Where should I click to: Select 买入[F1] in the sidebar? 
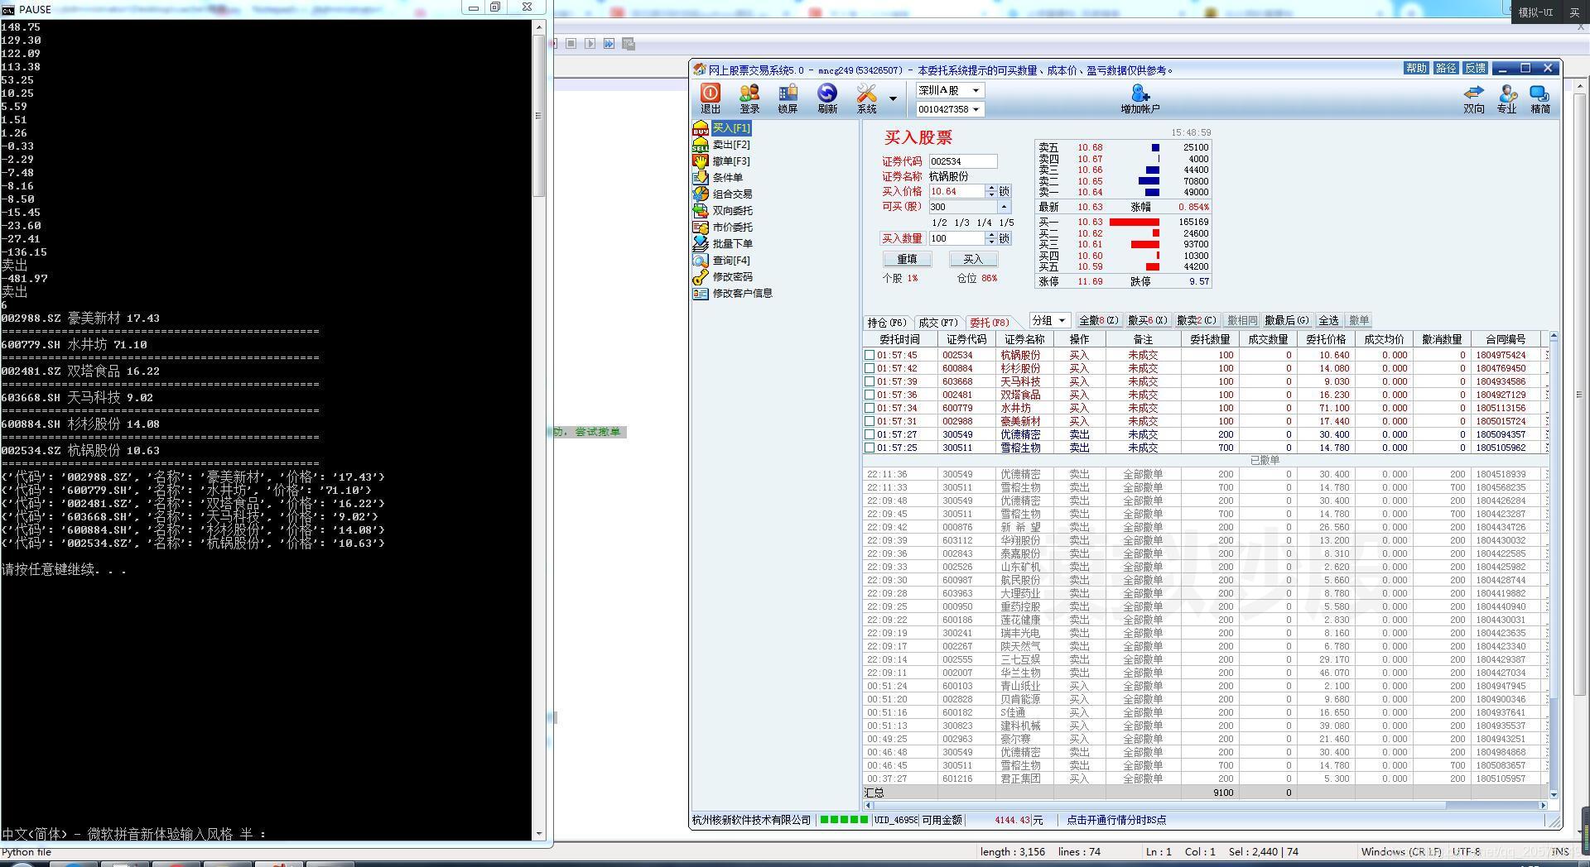(731, 127)
